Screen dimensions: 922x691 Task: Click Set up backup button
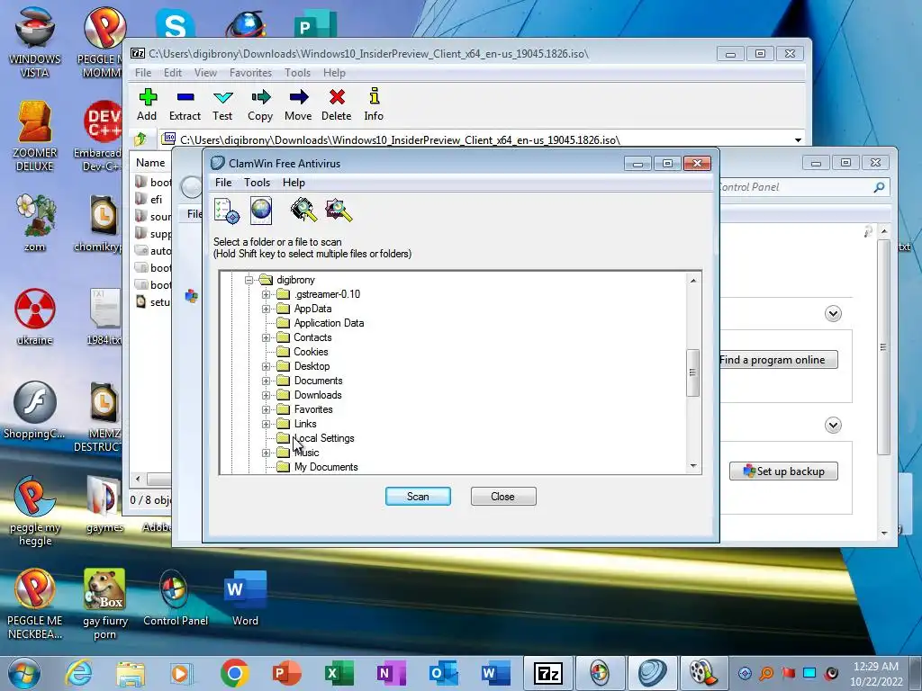pyautogui.click(x=783, y=471)
